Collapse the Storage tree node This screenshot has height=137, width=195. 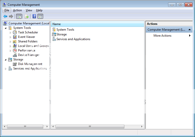tap(6, 60)
